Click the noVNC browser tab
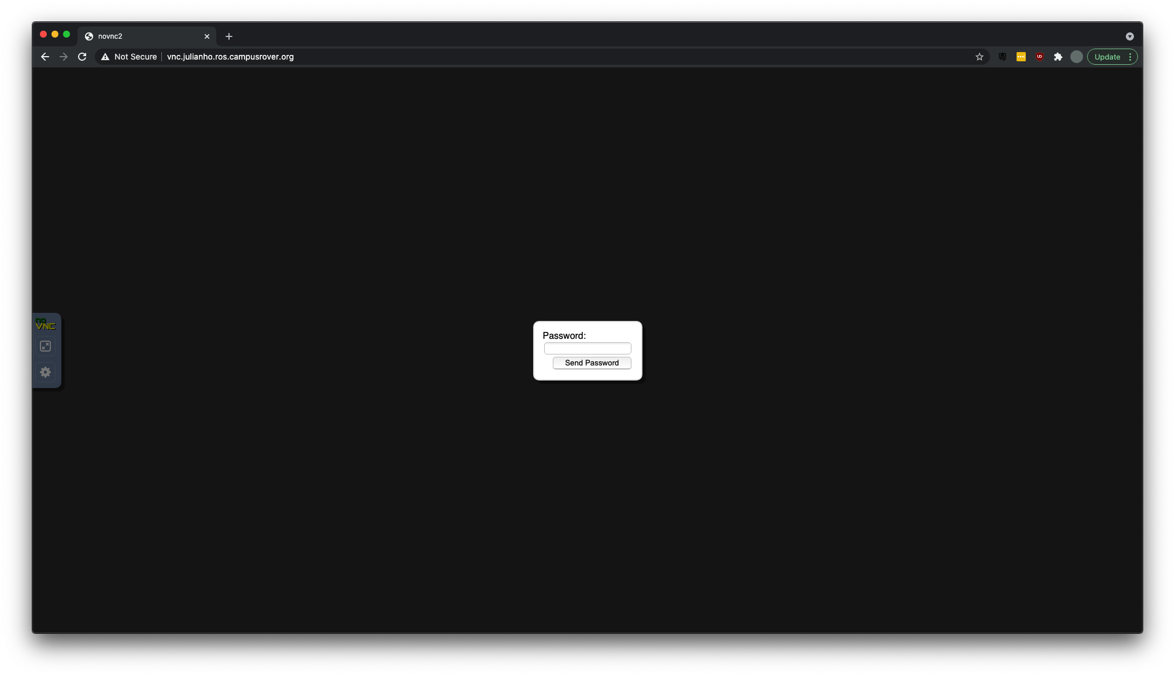Screen dimensions: 1175x676 coord(145,35)
